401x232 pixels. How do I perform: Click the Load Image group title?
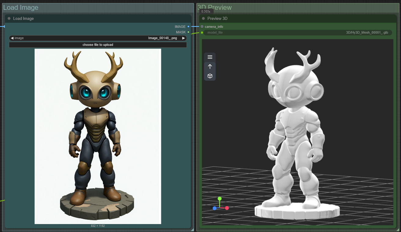[x=21, y=8]
